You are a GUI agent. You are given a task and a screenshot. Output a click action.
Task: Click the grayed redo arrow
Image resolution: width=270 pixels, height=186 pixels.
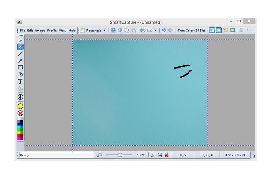tap(171, 31)
